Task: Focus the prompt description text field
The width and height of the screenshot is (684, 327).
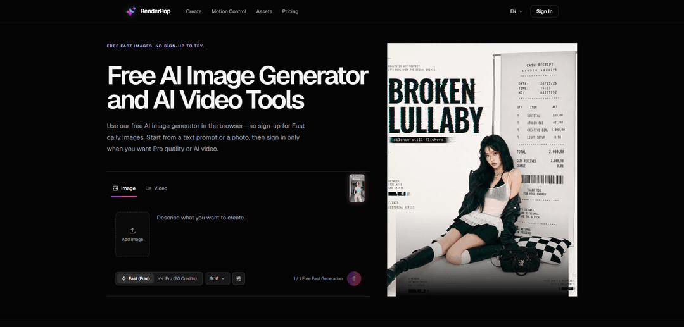Action: click(260, 235)
